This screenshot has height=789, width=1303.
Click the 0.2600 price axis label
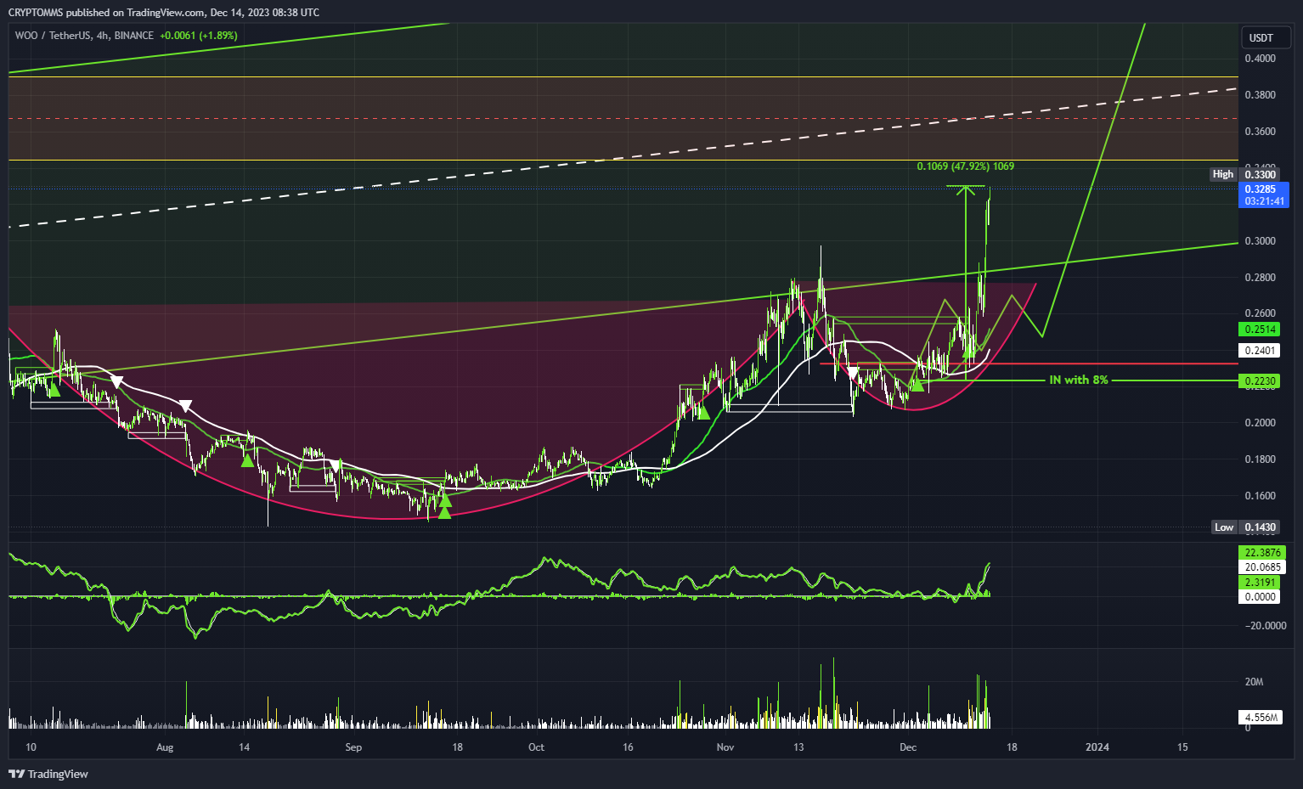click(x=1260, y=313)
